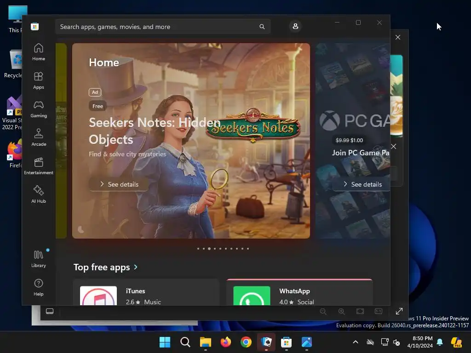Expand the Top free apps section arrow

tap(136, 267)
